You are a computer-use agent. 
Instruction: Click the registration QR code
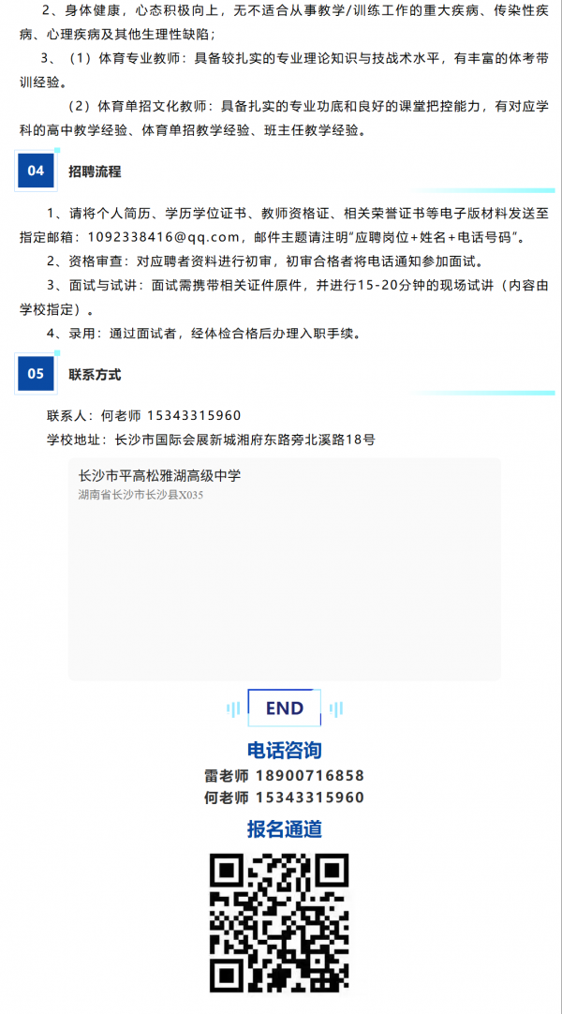pos(280,923)
